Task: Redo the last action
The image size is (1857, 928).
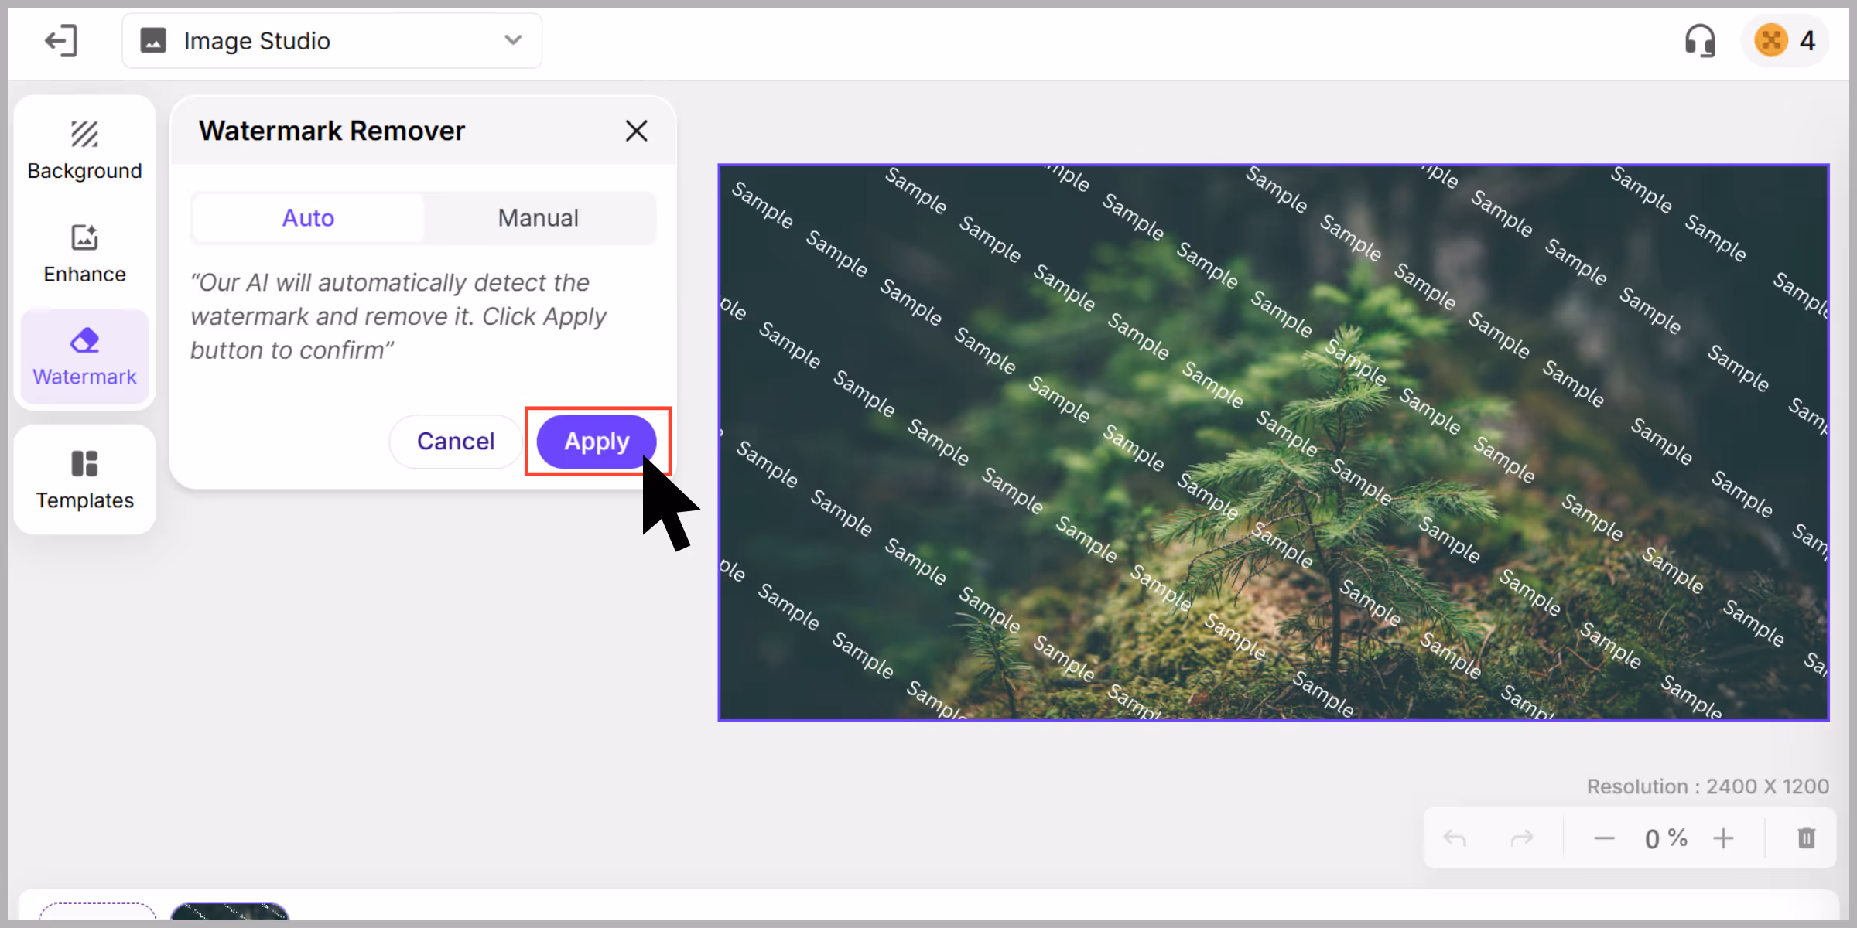Action: pos(1522,838)
